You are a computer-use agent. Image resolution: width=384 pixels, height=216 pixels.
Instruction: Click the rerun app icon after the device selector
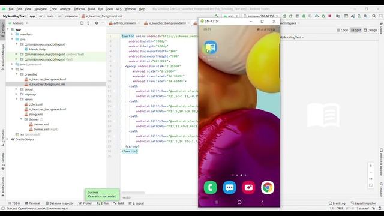click(284, 16)
